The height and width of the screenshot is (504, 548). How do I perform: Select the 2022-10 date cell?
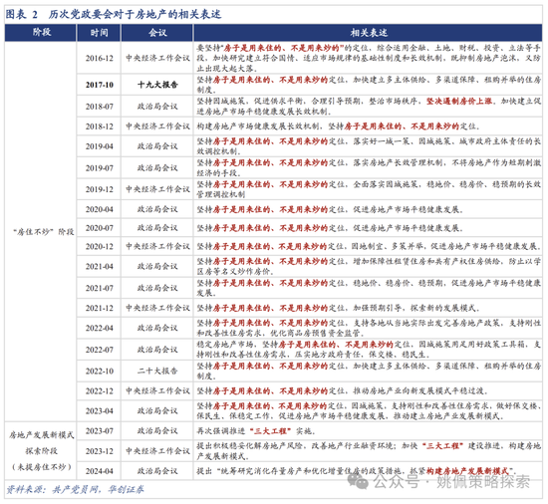point(100,371)
